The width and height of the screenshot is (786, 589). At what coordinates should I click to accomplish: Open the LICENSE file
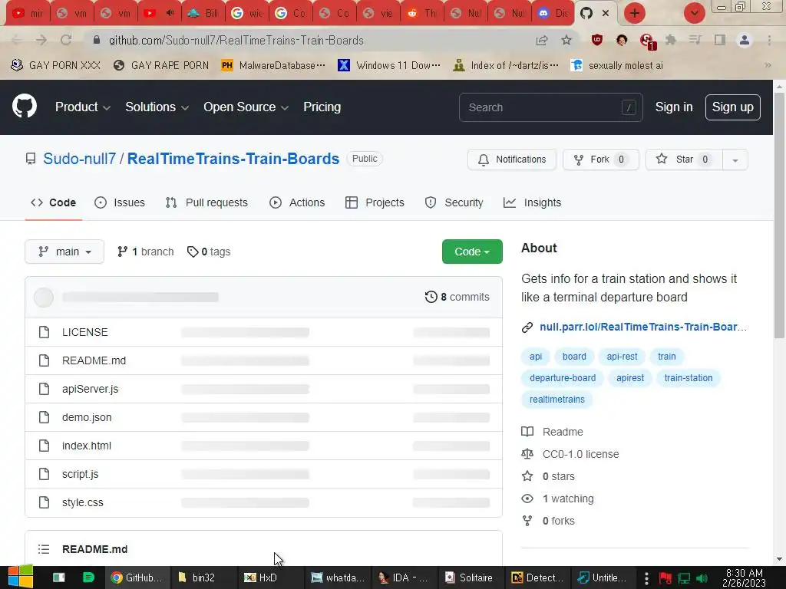tap(84, 332)
